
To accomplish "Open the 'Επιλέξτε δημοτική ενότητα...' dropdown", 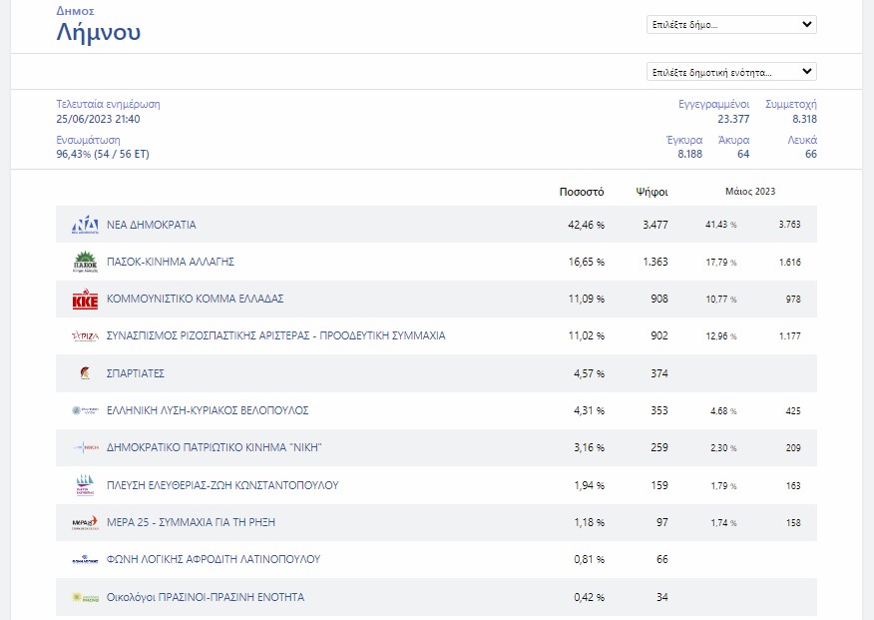I will pyautogui.click(x=731, y=72).
